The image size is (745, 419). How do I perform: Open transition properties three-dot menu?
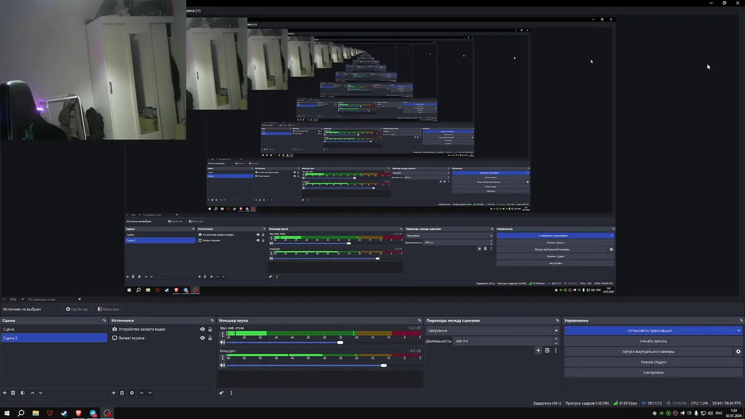coord(555,350)
